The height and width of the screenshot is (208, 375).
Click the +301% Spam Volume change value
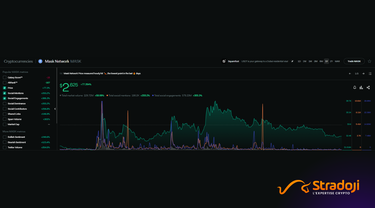(x=47, y=119)
